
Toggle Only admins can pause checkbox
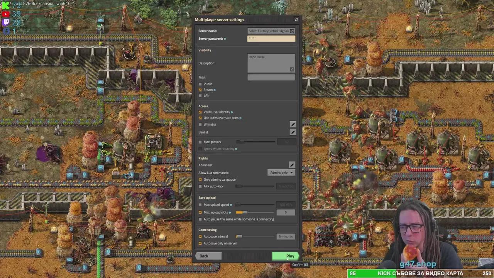coord(200,180)
